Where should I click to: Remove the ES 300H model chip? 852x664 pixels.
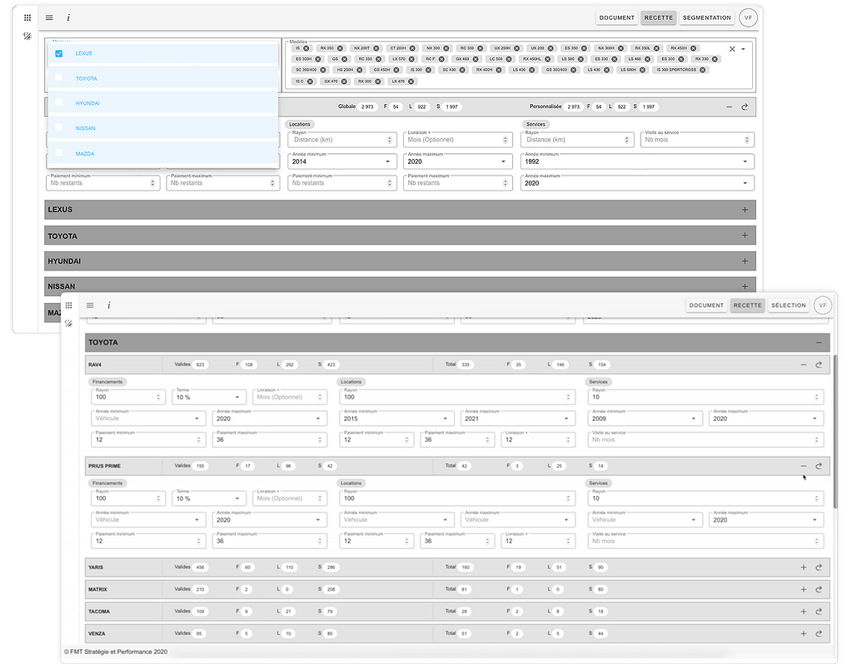[318, 59]
